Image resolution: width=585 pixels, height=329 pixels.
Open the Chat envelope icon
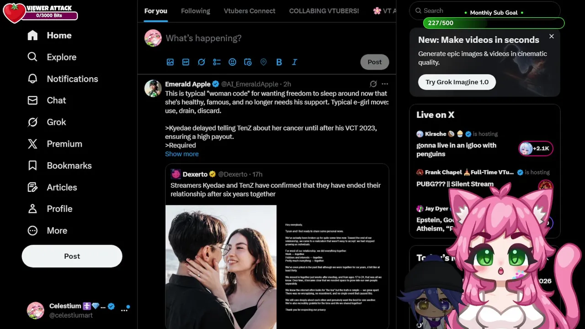pos(32,100)
